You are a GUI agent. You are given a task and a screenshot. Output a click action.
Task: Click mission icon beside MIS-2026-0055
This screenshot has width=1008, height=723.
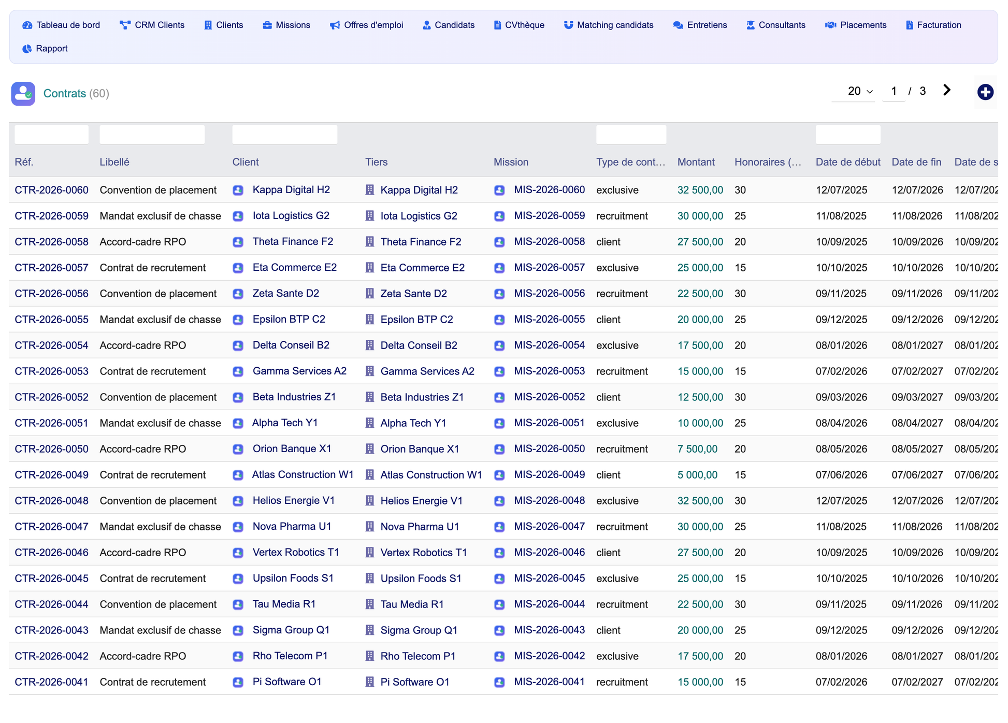tap(499, 320)
